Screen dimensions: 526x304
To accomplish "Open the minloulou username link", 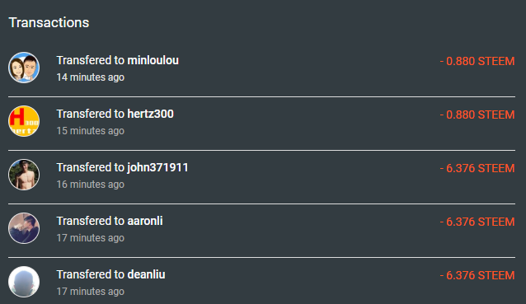I will (153, 60).
